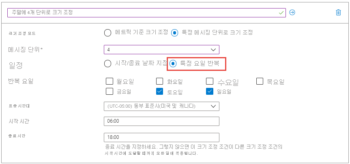Image resolution: width=350 pixels, height=164 pixels.
Task: Choose 시작/종료 날짜 지정 schedule option
Action: 107,63
